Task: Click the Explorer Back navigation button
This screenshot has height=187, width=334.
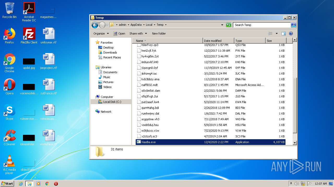Action: tap(95, 25)
